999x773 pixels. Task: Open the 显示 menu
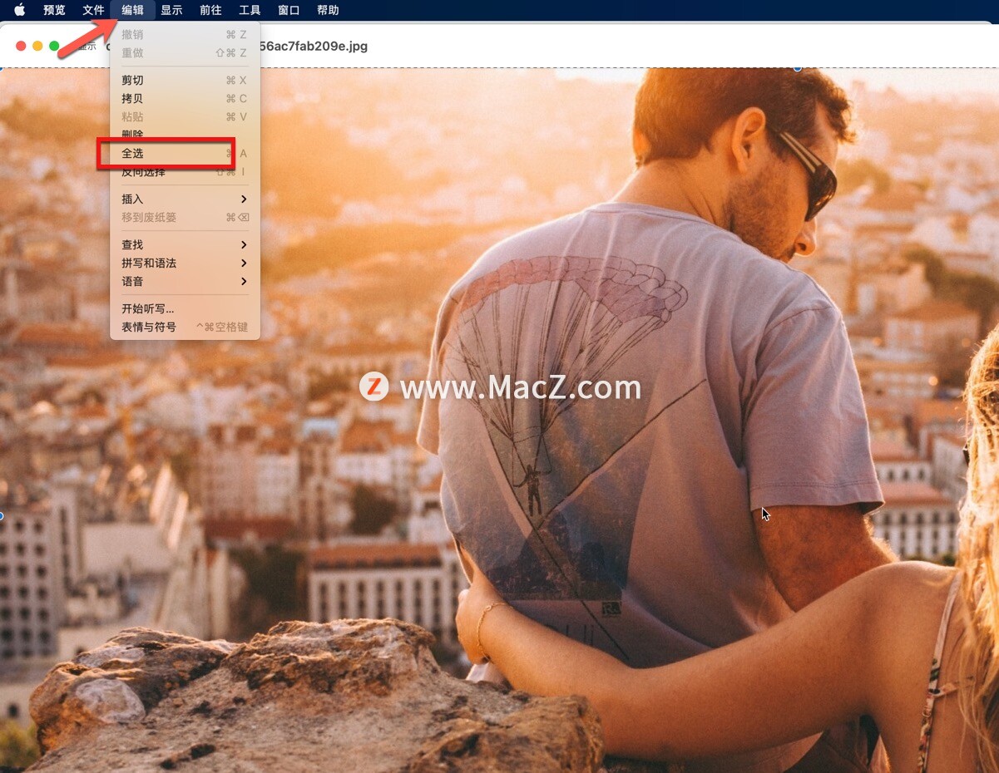171,10
